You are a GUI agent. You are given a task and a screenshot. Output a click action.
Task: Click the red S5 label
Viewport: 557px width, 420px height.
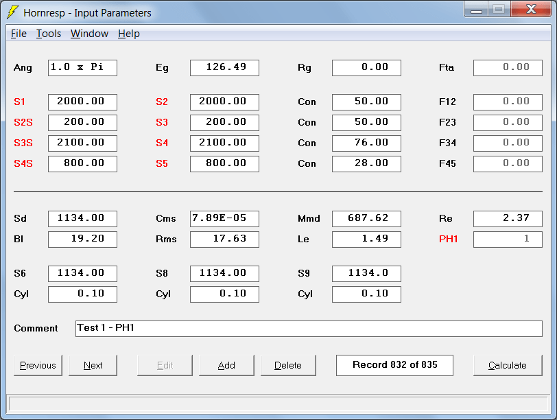[x=162, y=164]
